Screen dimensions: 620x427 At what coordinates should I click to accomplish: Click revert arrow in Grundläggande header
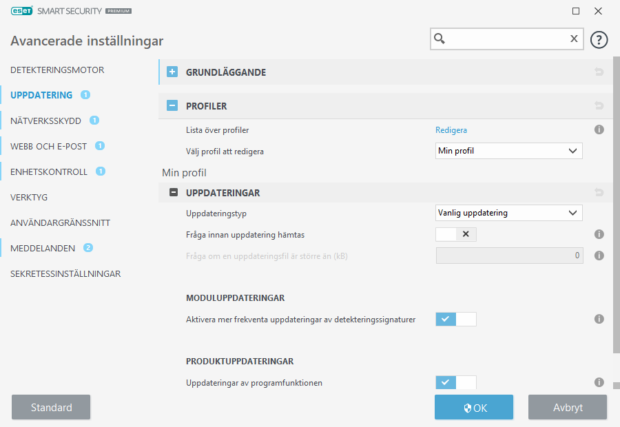599,72
